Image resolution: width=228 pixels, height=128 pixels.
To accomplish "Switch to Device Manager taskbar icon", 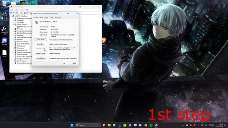I will pyautogui.click(x=156, y=125).
